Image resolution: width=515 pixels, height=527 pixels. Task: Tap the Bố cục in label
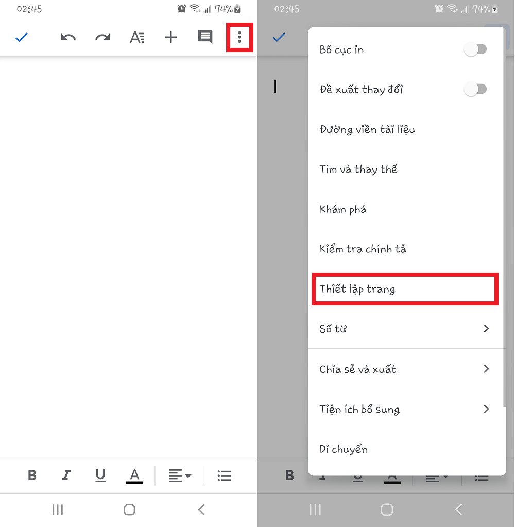point(341,50)
